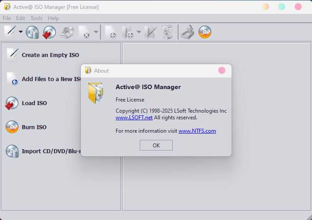Click the ISO Manager title bar app icon

(x=7, y=7)
